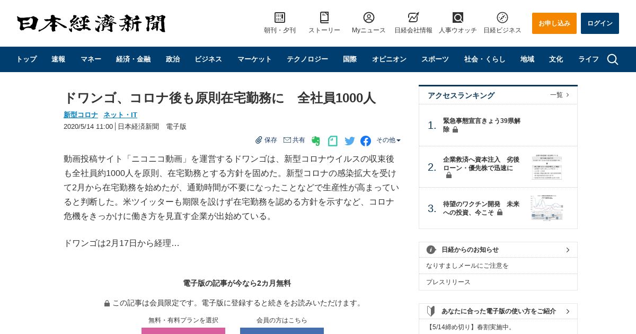Image resolution: width=636 pixels, height=334 pixels.
Task: Open the 社会・くらし navigation tab
Action: click(x=485, y=59)
